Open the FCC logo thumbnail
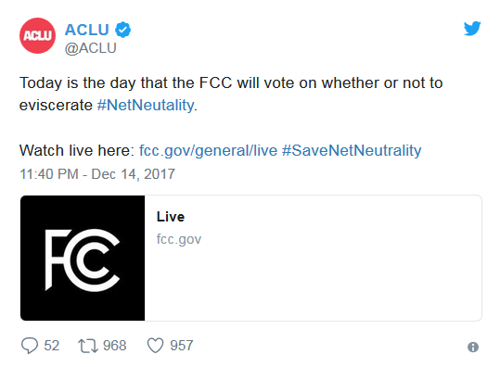Screen dimensions: 500x367 coord(83,258)
